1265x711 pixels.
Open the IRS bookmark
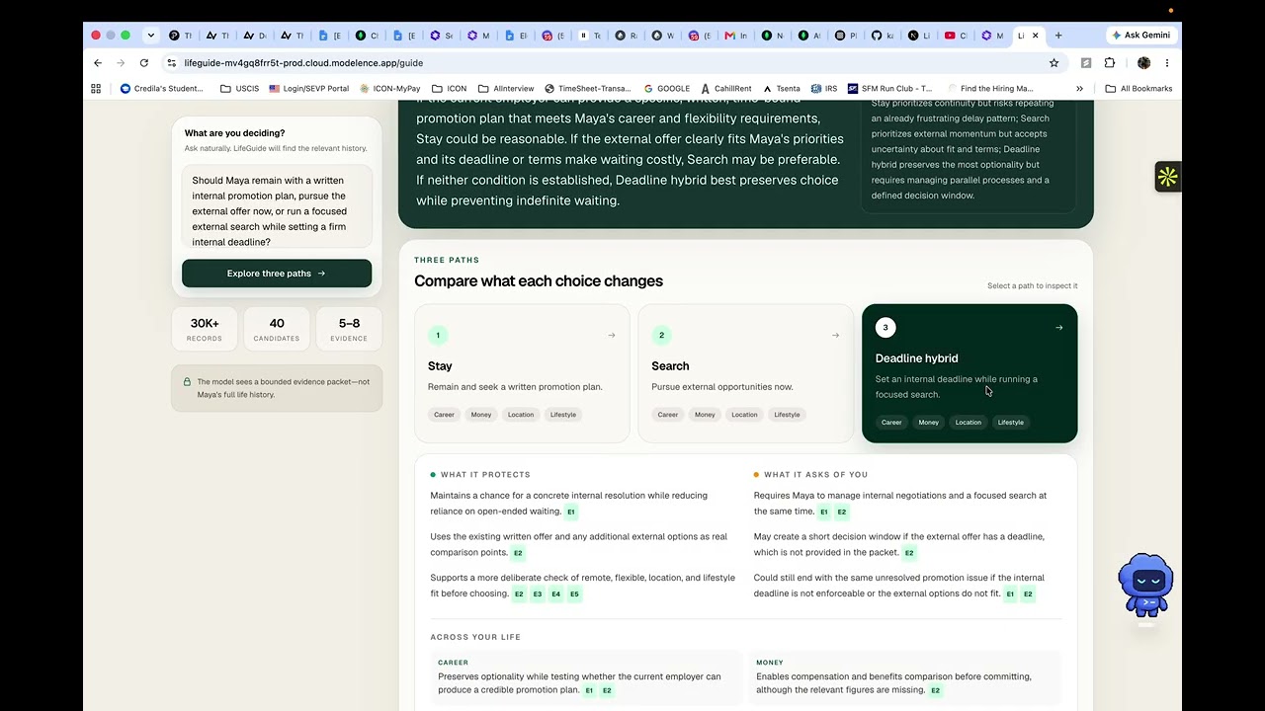click(824, 88)
